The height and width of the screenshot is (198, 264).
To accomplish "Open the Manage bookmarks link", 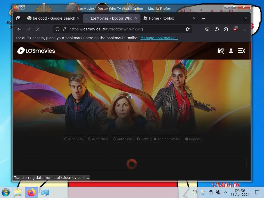I will 159,38.
